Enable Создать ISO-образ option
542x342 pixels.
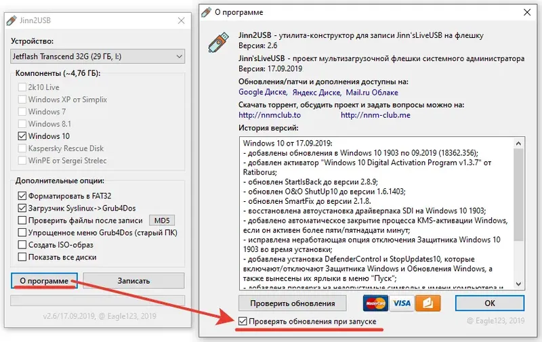click(22, 244)
